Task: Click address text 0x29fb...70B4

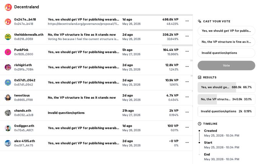Action: click(x=24, y=69)
